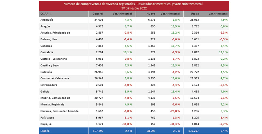
Task: Select the Aragón row label
Action: [45, 26]
